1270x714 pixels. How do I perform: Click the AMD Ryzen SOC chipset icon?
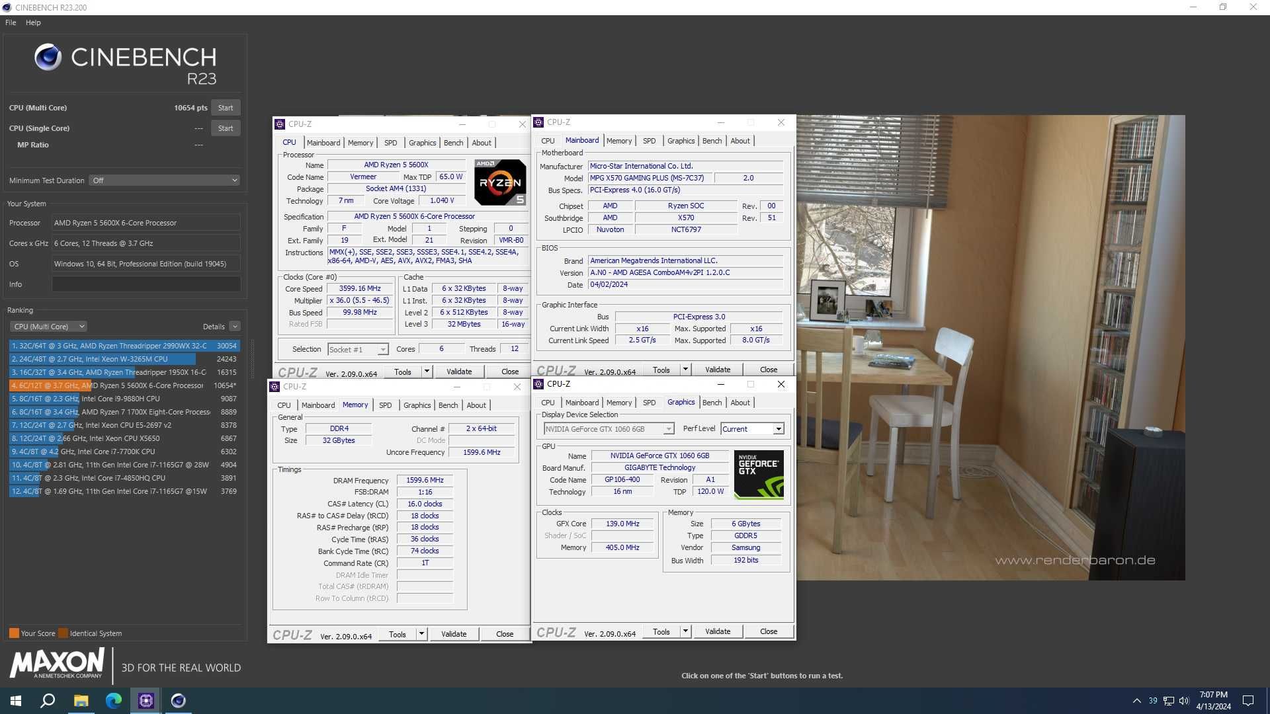coord(685,206)
